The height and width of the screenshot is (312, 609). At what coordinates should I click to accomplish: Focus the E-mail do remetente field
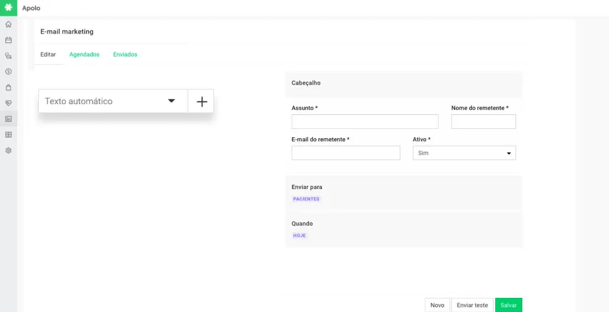pyautogui.click(x=345, y=153)
